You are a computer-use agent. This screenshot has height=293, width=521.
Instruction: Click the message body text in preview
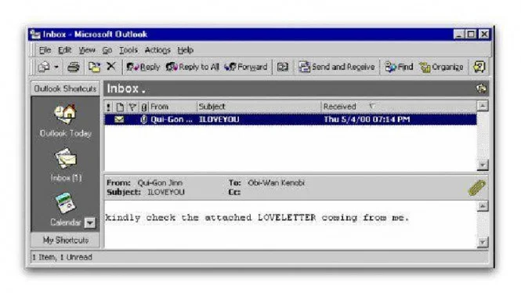[257, 218]
